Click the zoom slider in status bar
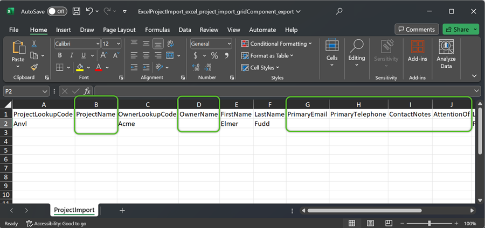This screenshot has height=228, width=485. click(x=429, y=223)
